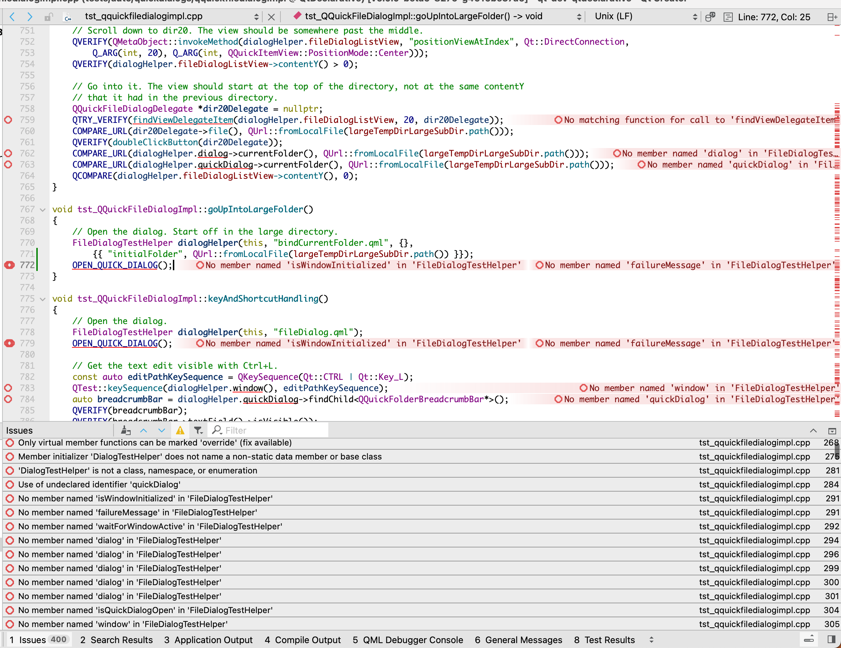The height and width of the screenshot is (648, 841).
Task: Click Line 772, Col 25 indicator
Action: point(774,17)
